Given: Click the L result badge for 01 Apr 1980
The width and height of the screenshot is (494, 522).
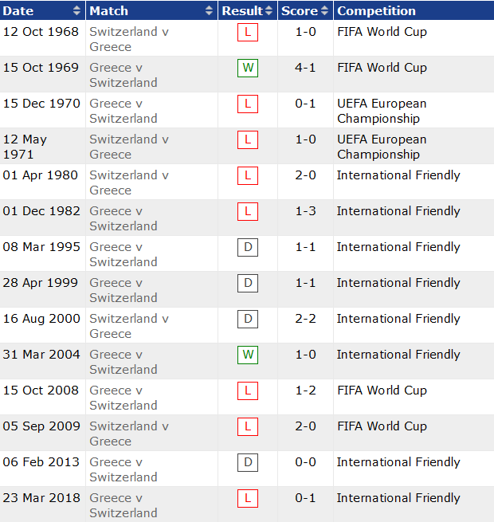Looking at the screenshot, I should click(x=248, y=176).
